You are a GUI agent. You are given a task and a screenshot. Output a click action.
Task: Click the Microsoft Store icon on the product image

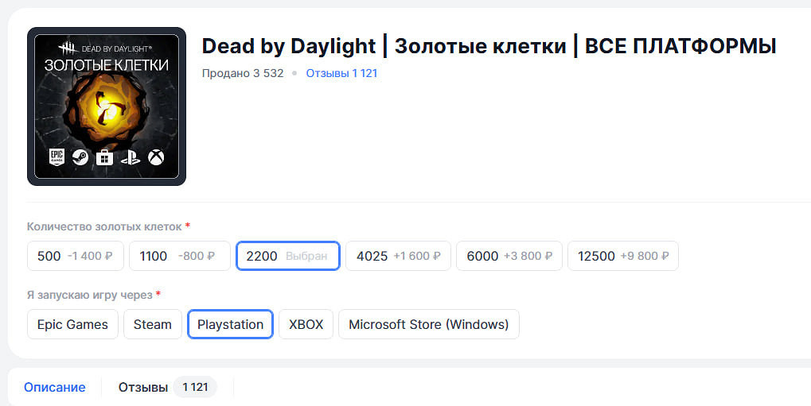(x=104, y=157)
